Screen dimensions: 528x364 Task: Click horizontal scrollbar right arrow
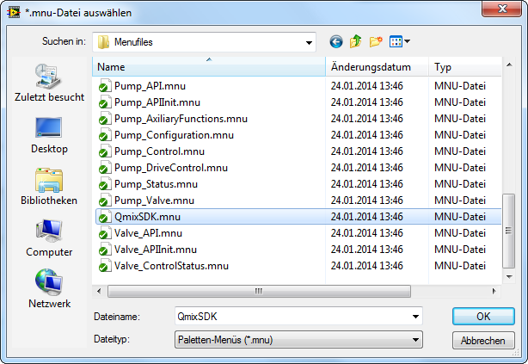(x=494, y=291)
